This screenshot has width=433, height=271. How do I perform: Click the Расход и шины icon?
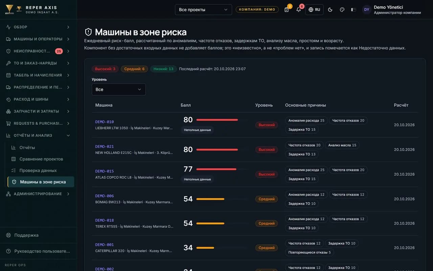click(8, 99)
